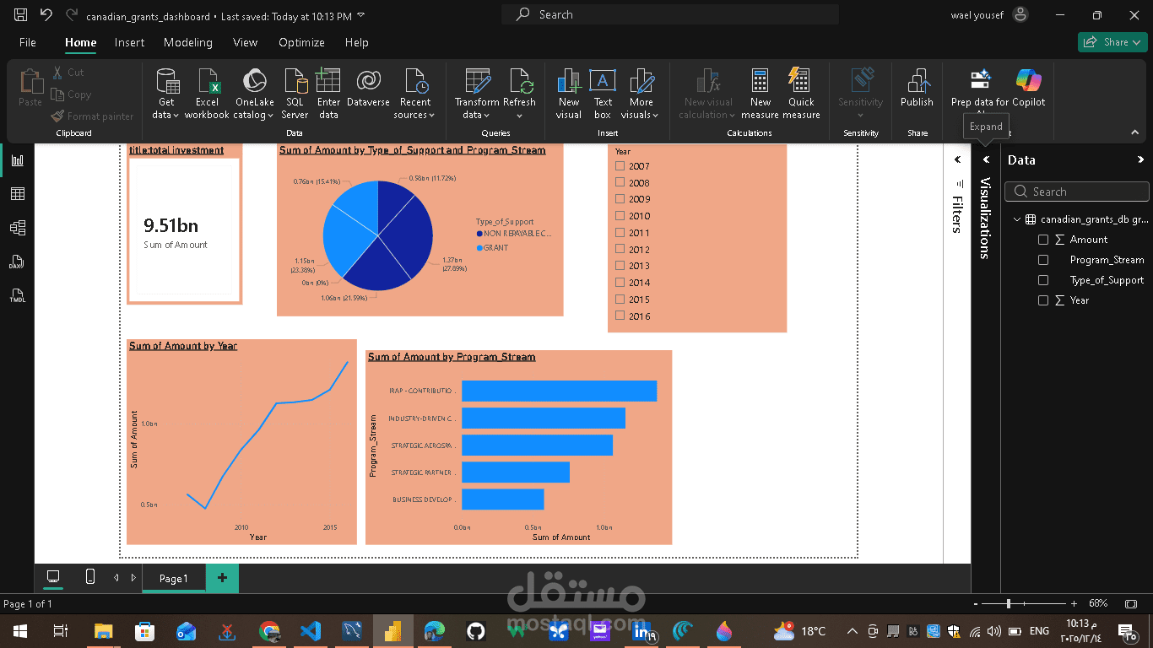Click Data pane Search field
Image resolution: width=1153 pixels, height=648 pixels.
click(1076, 192)
